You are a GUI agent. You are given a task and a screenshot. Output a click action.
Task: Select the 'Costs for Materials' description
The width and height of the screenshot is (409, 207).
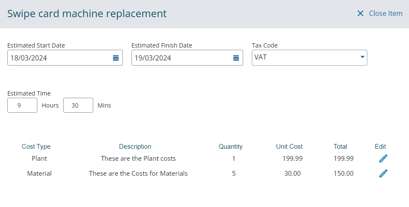point(138,174)
